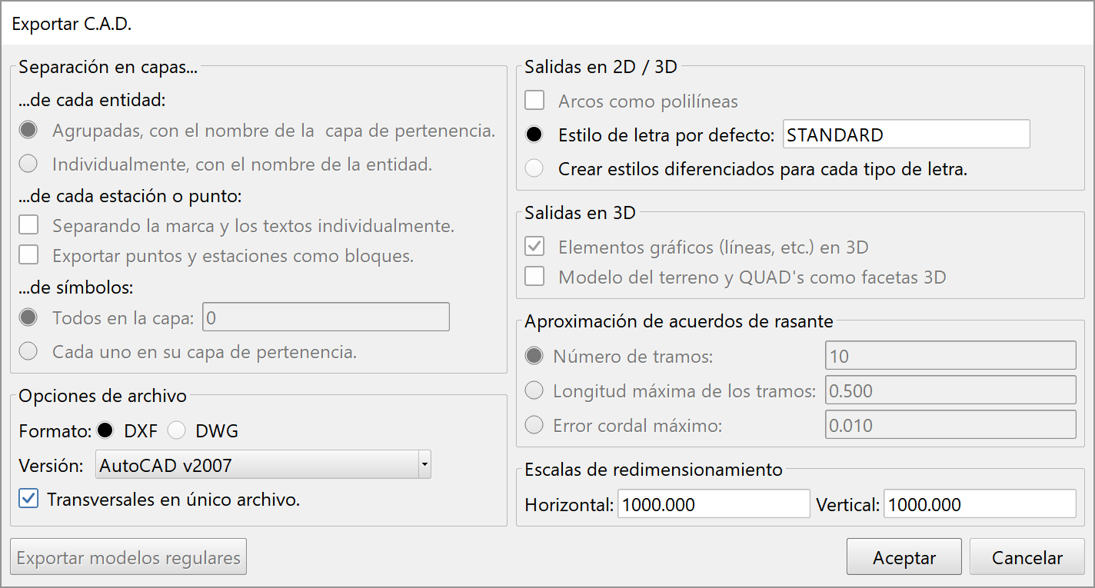Click 'Exportar modelos regulares'
The image size is (1095, 588).
[x=128, y=556]
